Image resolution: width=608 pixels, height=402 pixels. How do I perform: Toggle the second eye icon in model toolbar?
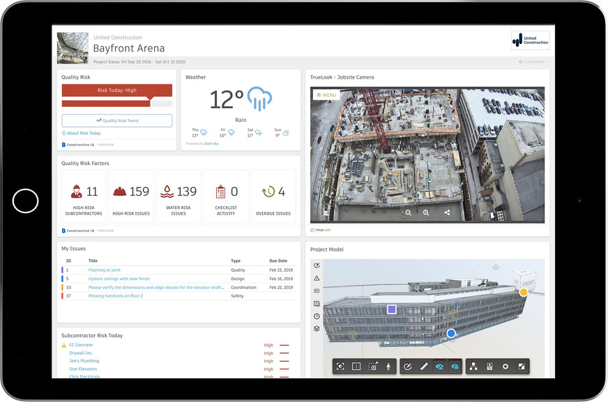click(x=454, y=366)
